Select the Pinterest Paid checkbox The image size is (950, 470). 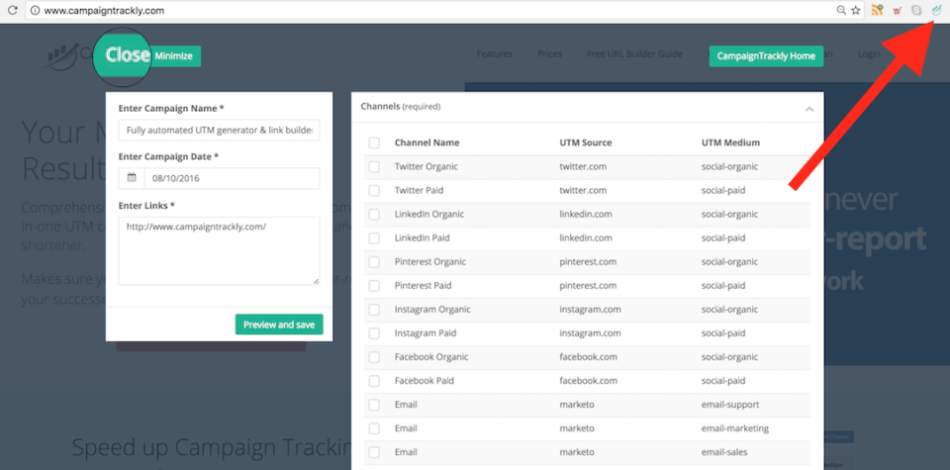coord(374,286)
